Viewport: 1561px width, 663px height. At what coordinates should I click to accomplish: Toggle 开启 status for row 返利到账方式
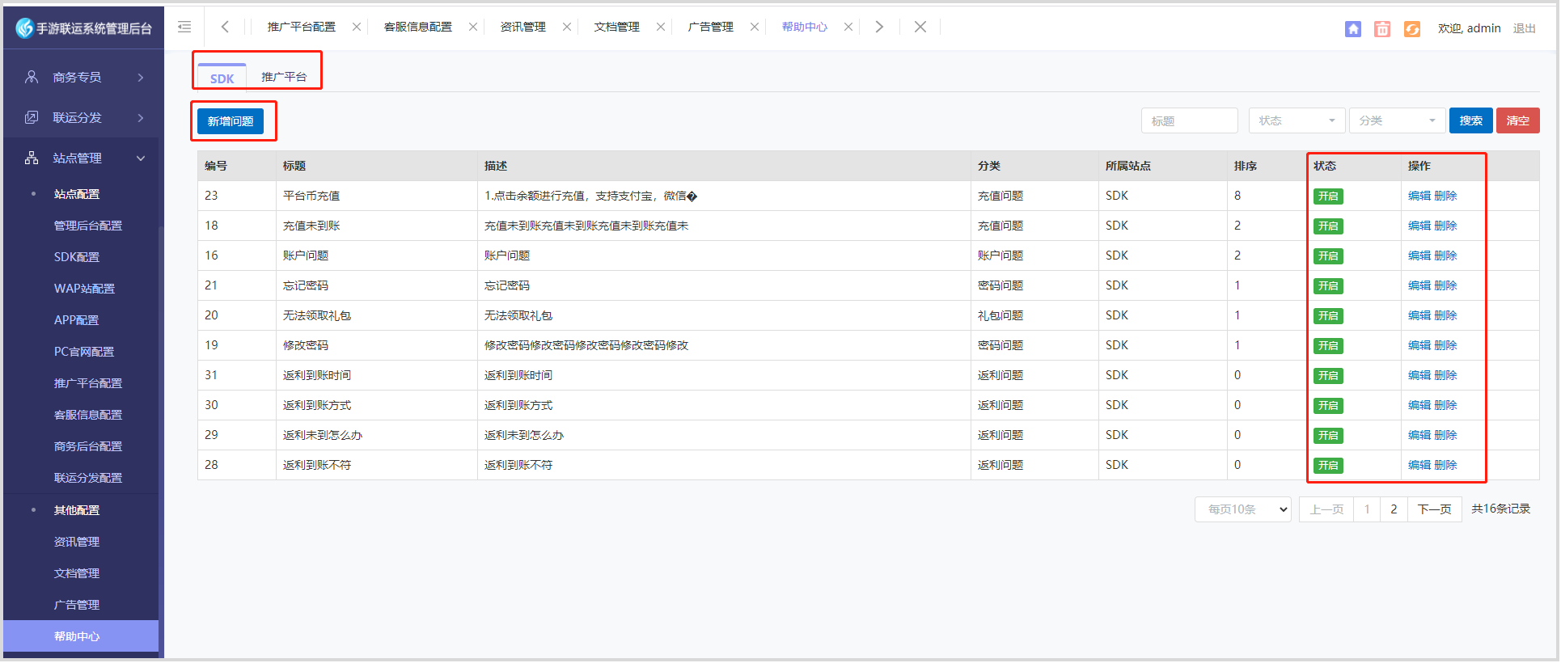coord(1328,405)
